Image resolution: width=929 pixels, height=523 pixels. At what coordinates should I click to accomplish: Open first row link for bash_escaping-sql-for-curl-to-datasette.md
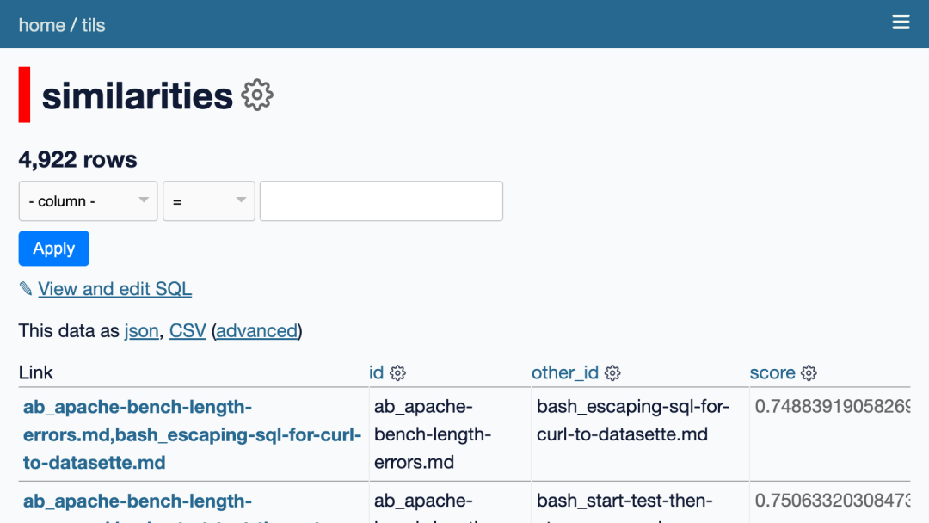192,434
